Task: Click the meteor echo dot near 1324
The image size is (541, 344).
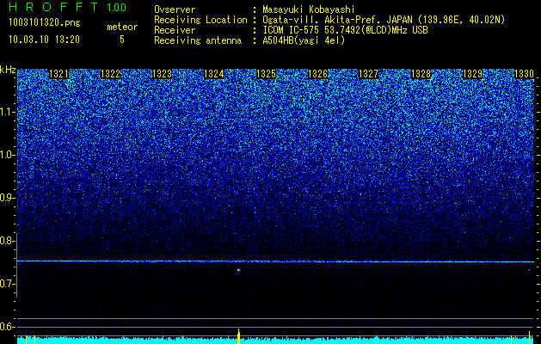Action: point(238,270)
